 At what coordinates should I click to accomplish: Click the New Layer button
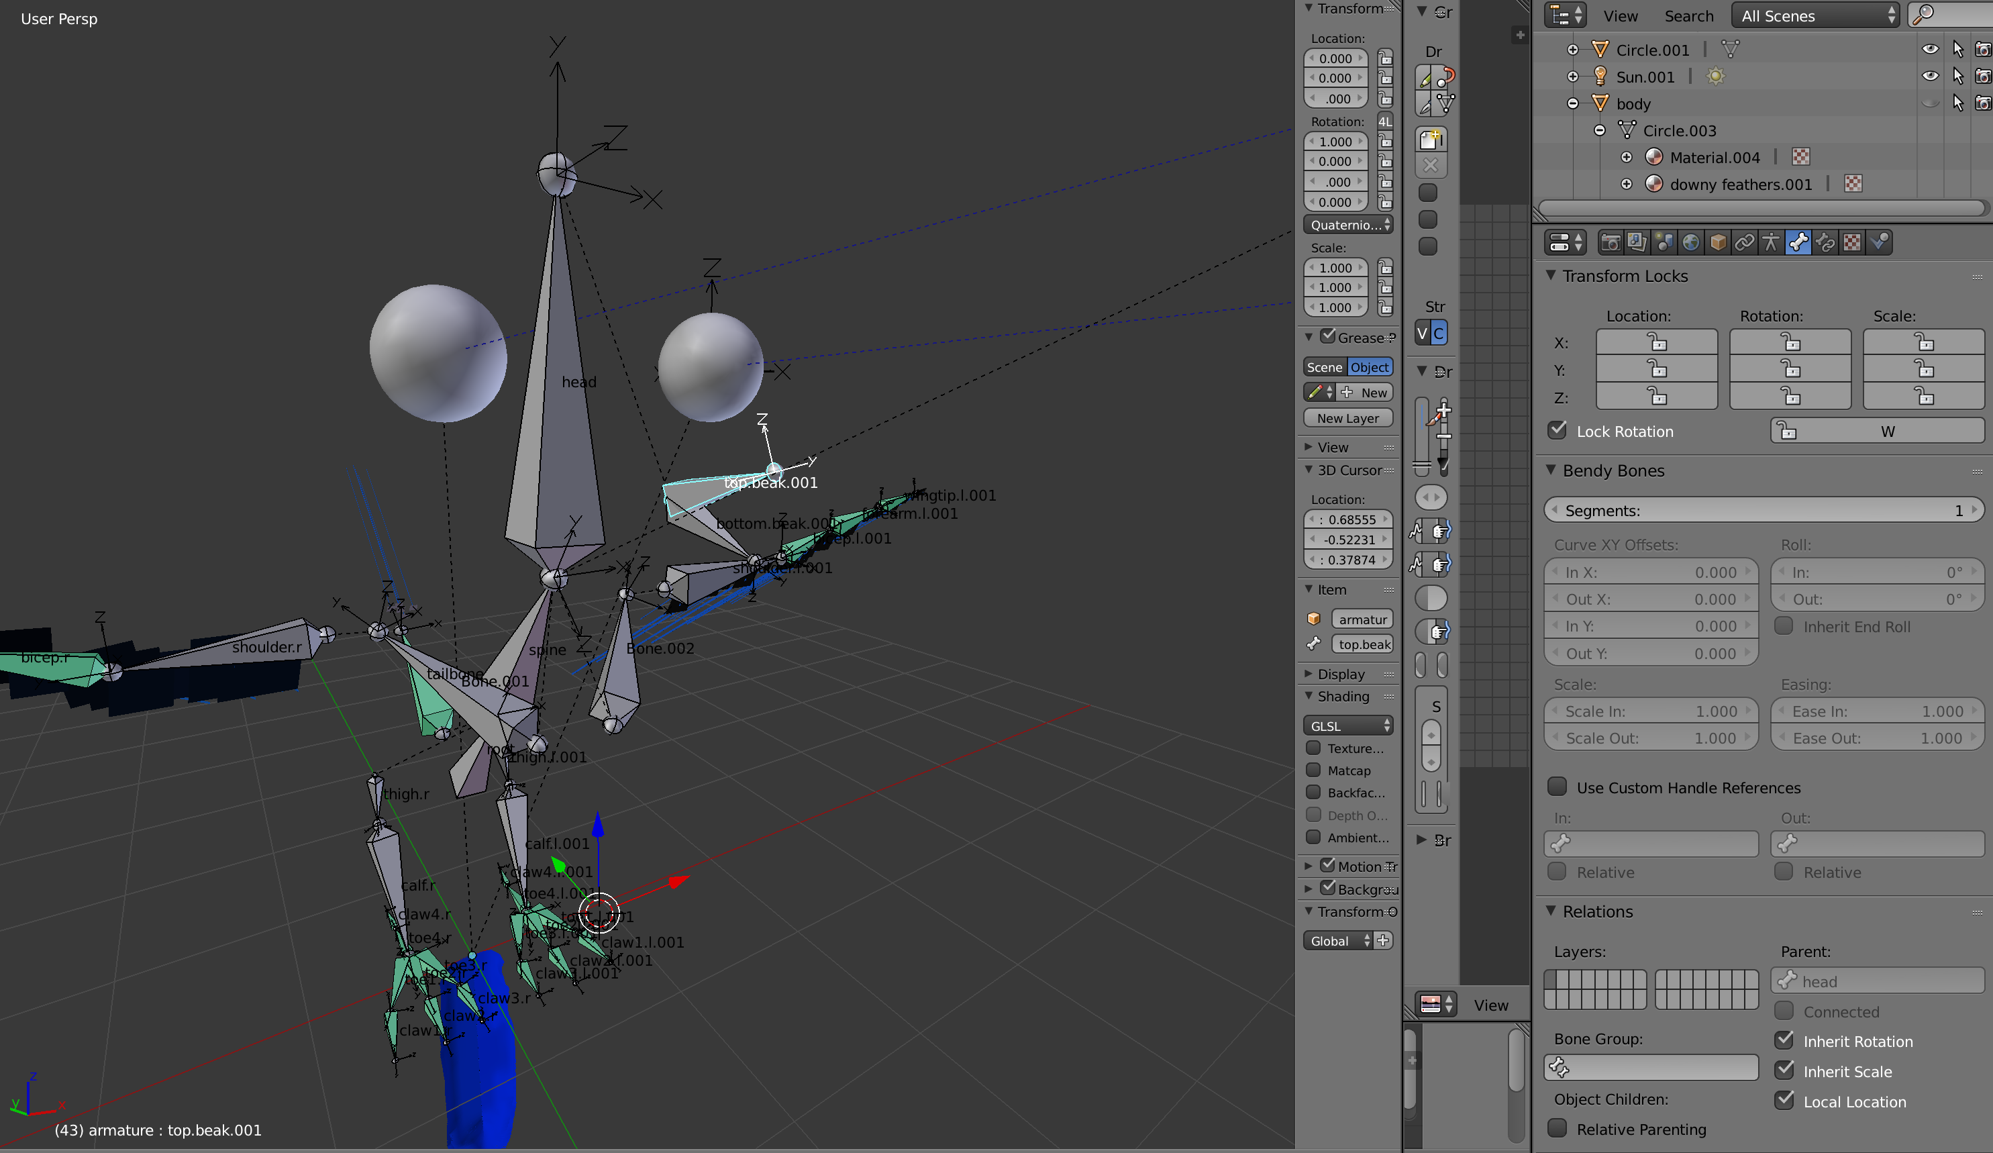[1348, 418]
